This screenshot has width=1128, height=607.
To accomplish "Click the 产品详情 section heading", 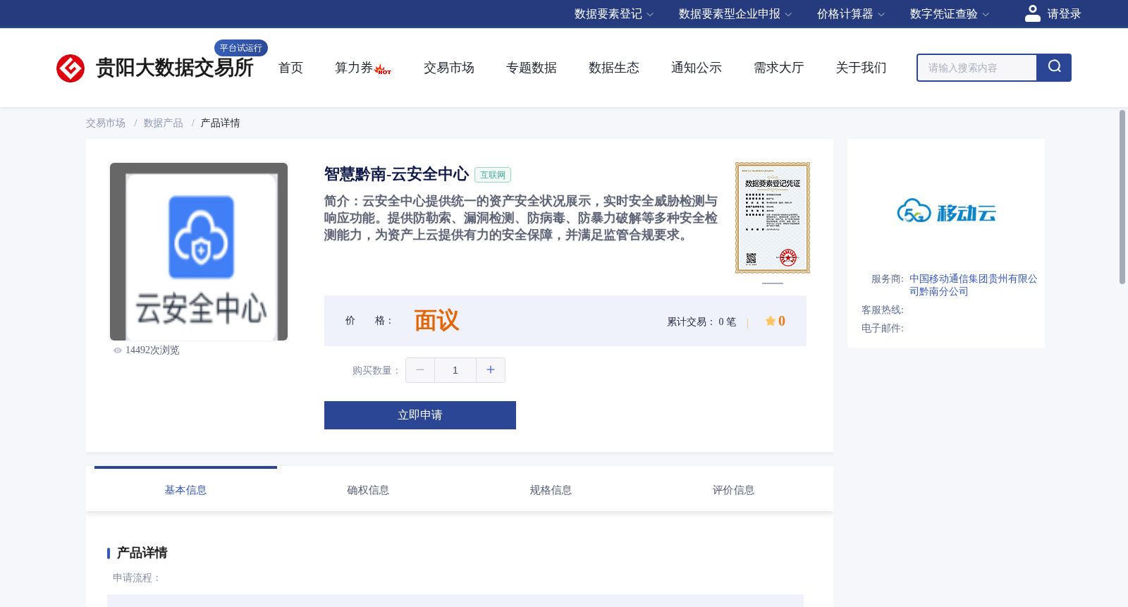I will [x=142, y=553].
